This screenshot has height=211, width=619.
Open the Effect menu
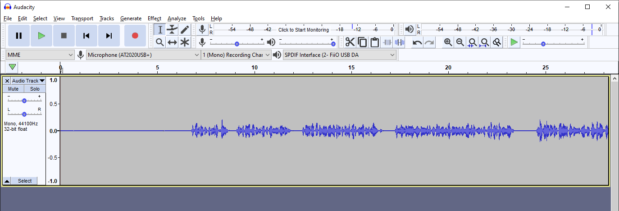154,18
